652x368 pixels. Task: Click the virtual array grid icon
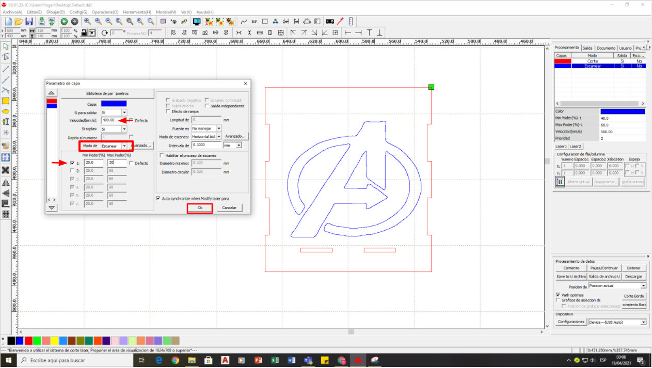pos(560,182)
